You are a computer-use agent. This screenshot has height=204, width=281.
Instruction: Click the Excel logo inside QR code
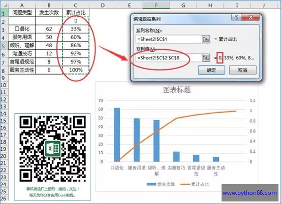[52, 149]
